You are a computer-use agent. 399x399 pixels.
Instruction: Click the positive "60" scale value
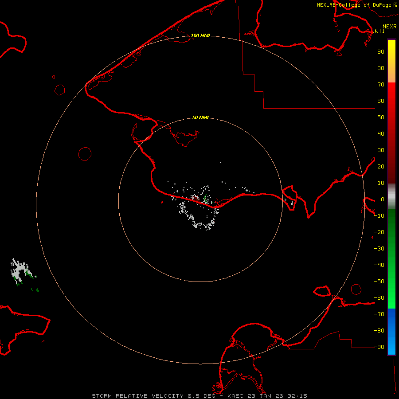381,101
